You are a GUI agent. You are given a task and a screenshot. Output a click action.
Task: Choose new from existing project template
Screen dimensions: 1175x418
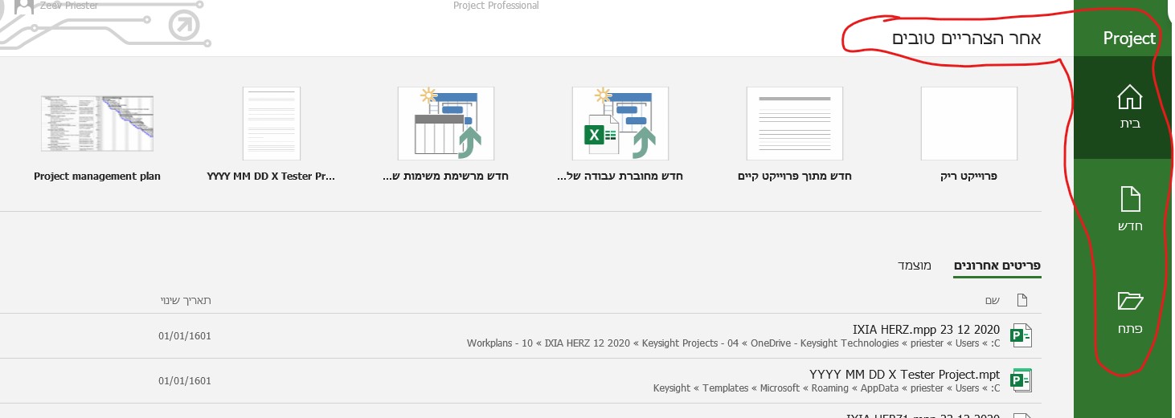click(794, 124)
